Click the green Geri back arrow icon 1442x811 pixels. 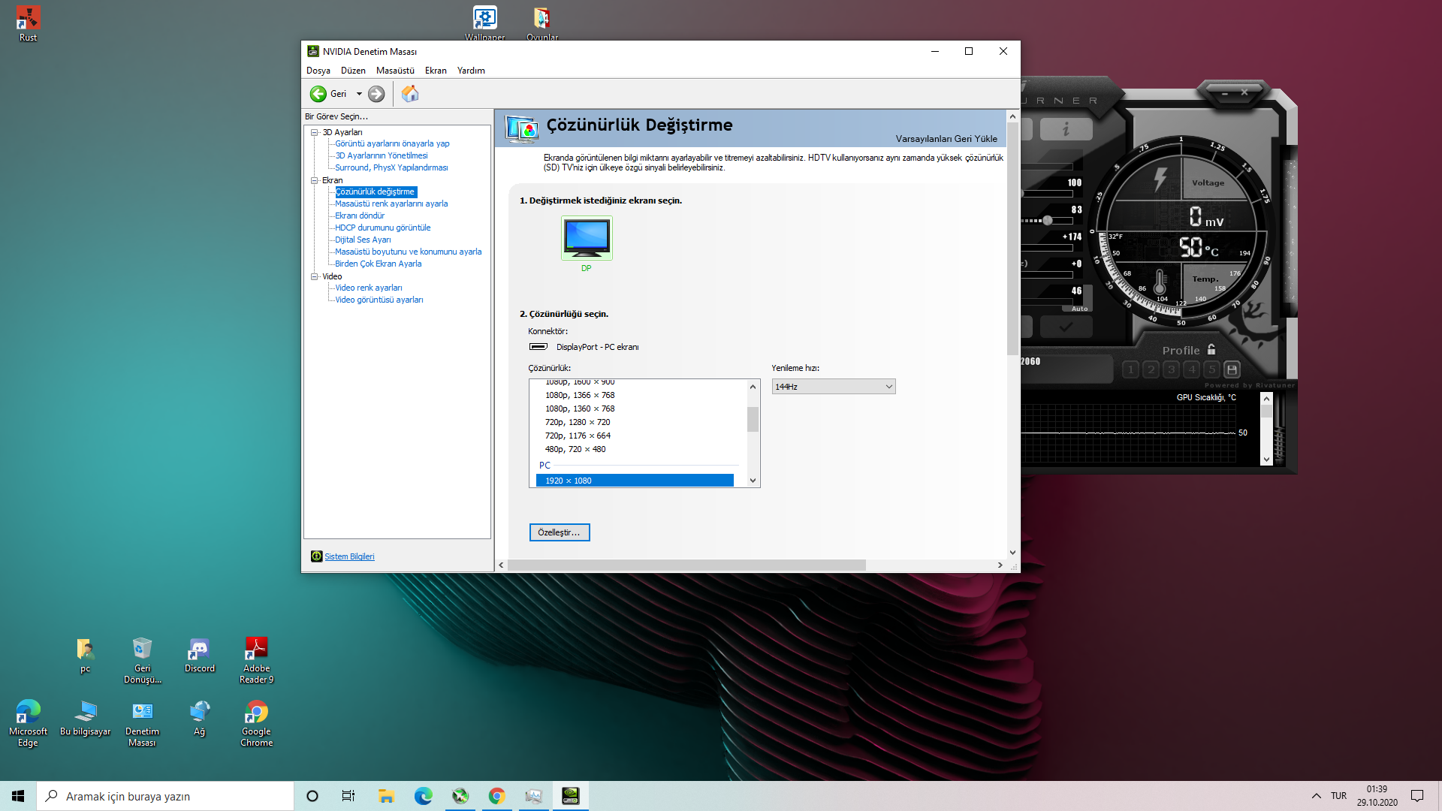(318, 94)
